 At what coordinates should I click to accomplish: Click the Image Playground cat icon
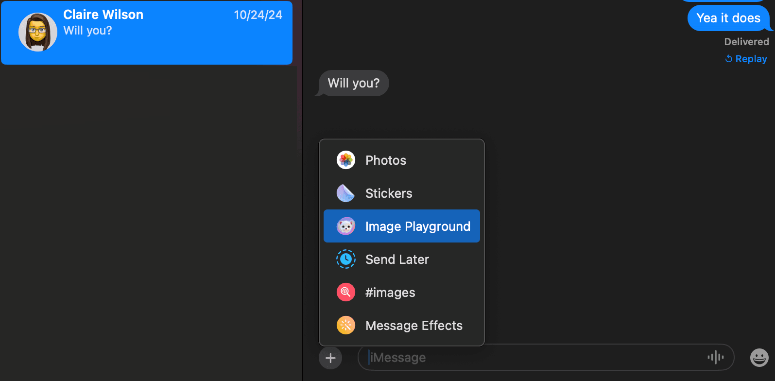[346, 226]
